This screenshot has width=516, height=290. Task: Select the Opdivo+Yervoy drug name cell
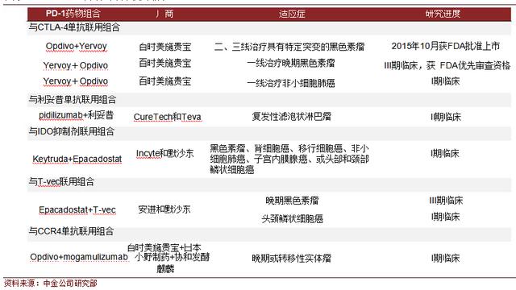coord(77,47)
